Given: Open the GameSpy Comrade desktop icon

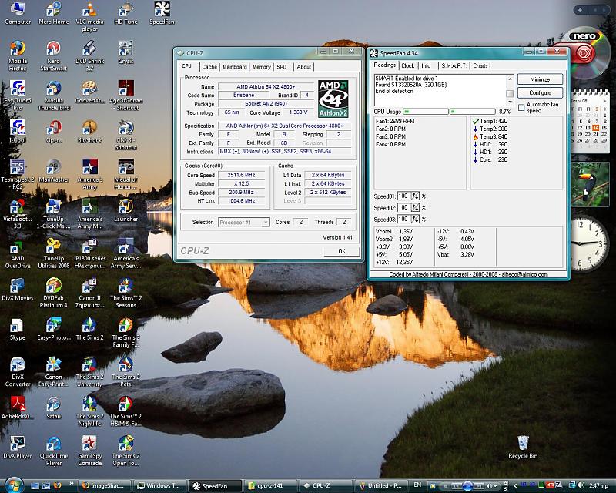Looking at the screenshot, I should (89, 451).
